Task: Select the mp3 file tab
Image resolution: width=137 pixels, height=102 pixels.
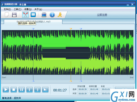Action: pyautogui.click(x=33, y=22)
